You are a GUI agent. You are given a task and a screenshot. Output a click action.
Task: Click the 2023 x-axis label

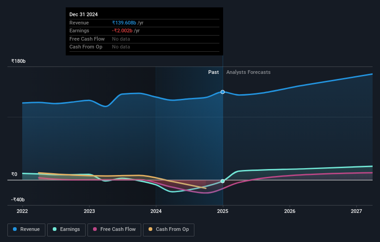pos(89,211)
